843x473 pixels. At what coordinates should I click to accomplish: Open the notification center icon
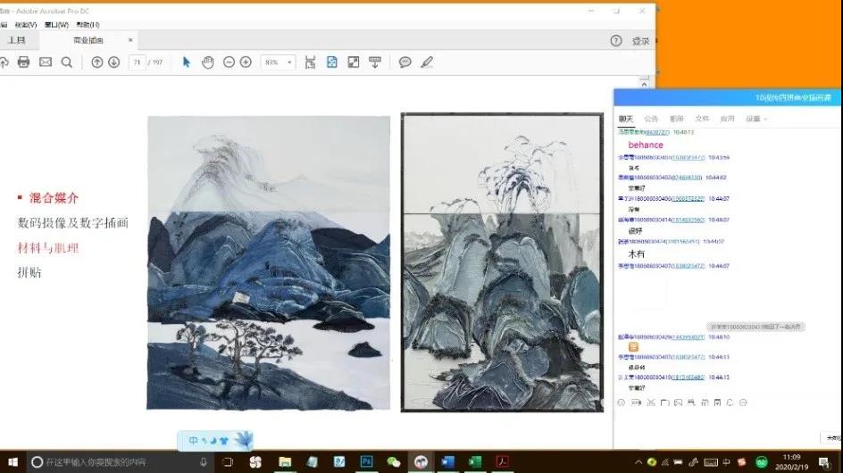(x=823, y=462)
